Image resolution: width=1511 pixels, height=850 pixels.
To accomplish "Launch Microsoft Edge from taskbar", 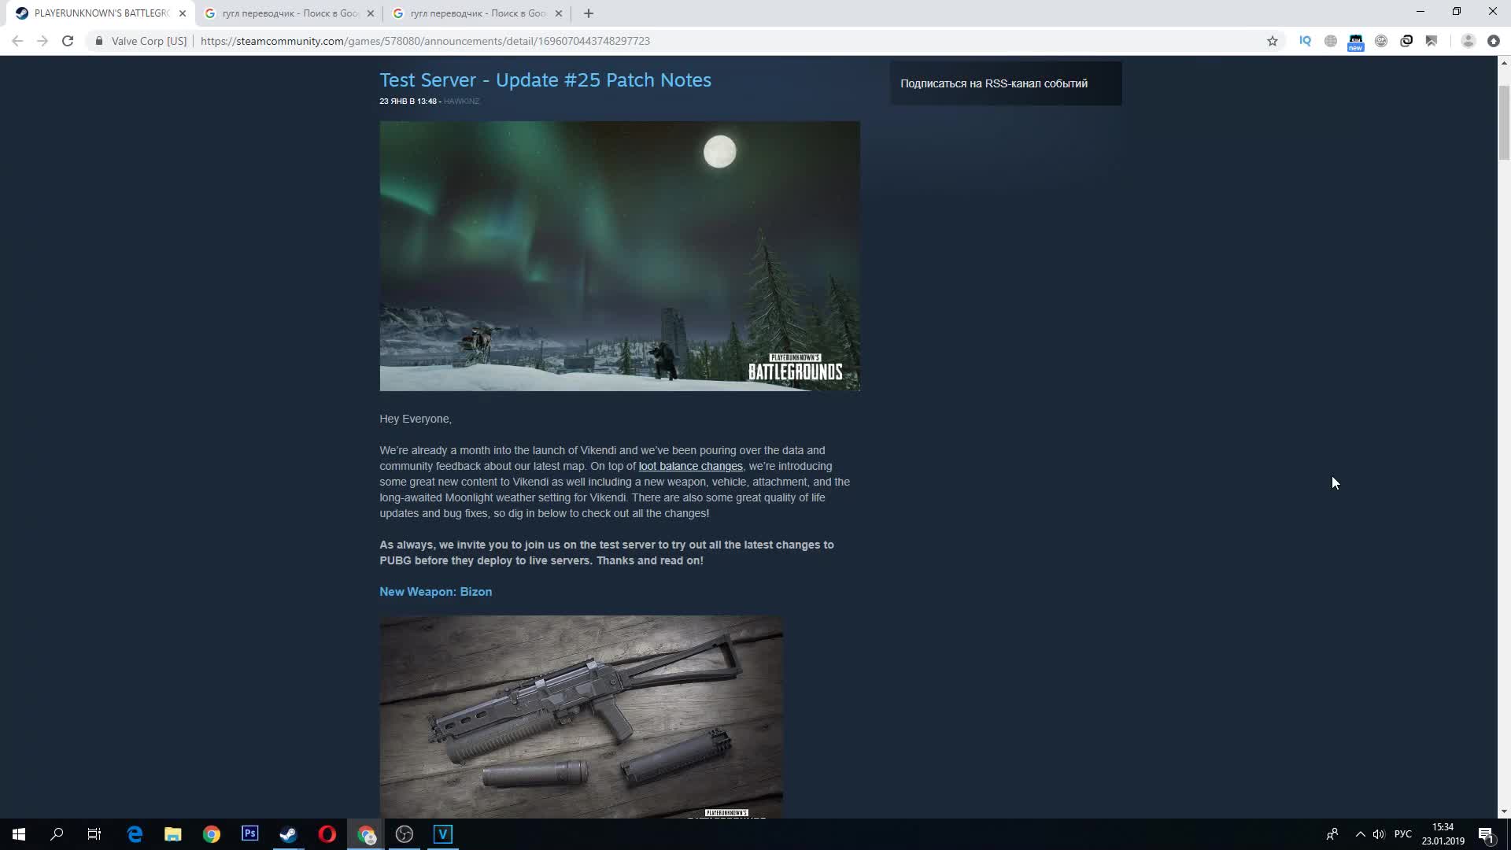I will [x=135, y=834].
